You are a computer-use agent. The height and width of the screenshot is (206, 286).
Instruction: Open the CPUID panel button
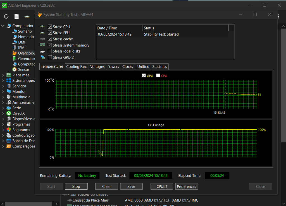coord(162,186)
